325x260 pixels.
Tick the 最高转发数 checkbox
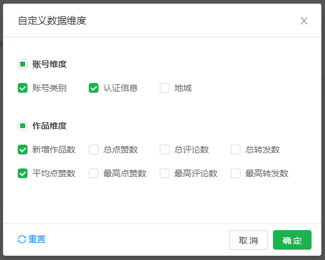pos(236,173)
